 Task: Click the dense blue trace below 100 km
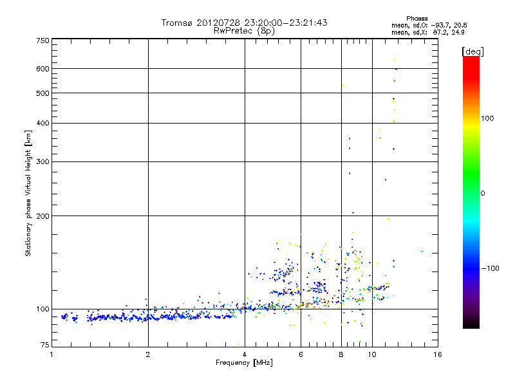[x=148, y=317]
